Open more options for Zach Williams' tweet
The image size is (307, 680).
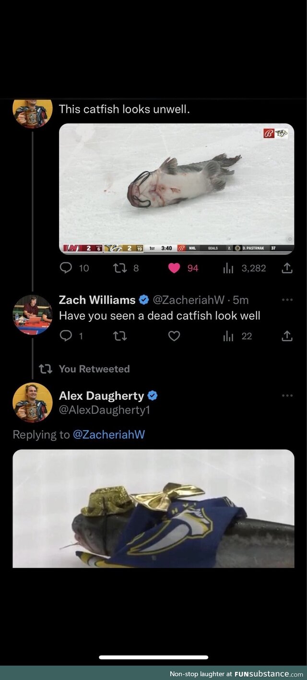pyautogui.click(x=287, y=300)
